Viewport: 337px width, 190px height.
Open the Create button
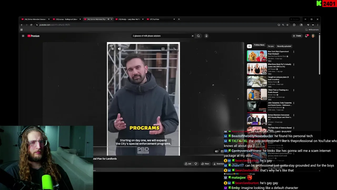[x=297, y=36]
